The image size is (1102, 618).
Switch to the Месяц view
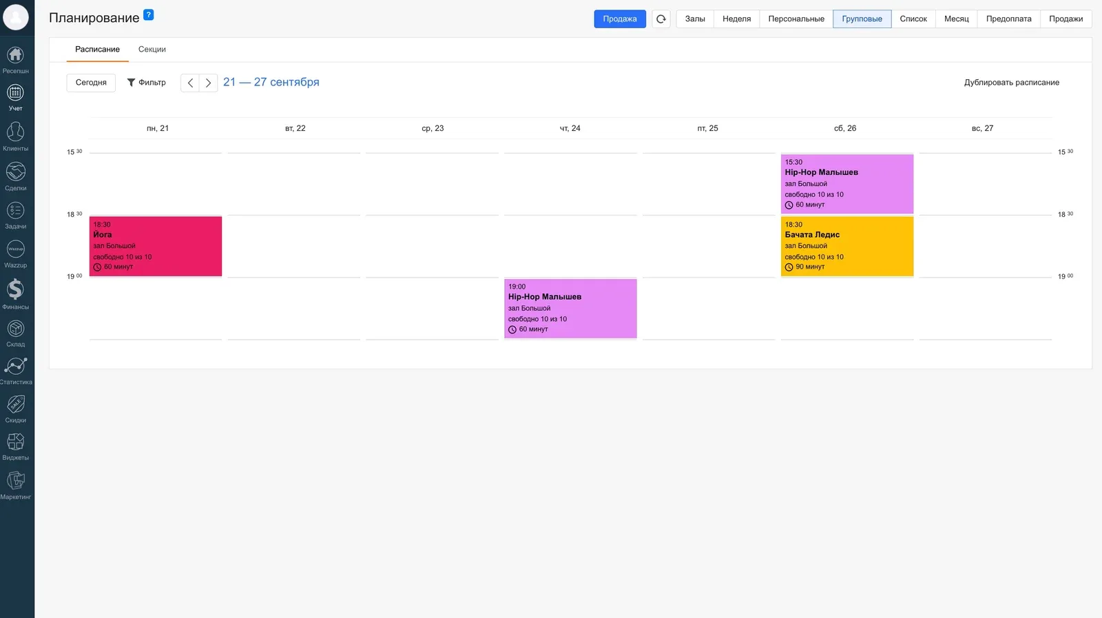tap(957, 19)
